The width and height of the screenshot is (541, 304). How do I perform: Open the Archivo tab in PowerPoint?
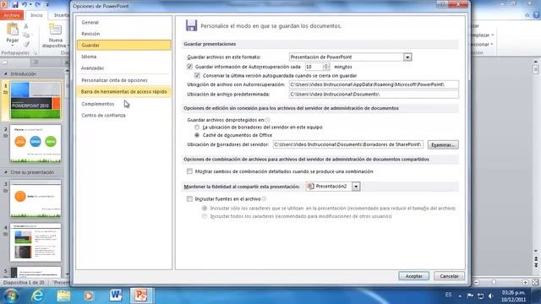(x=12, y=15)
